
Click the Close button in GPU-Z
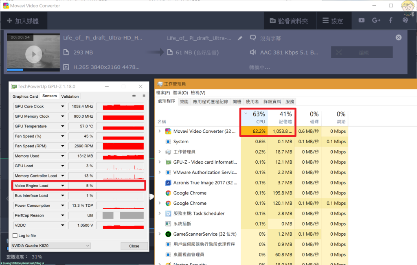pyautogui.click(x=134, y=246)
